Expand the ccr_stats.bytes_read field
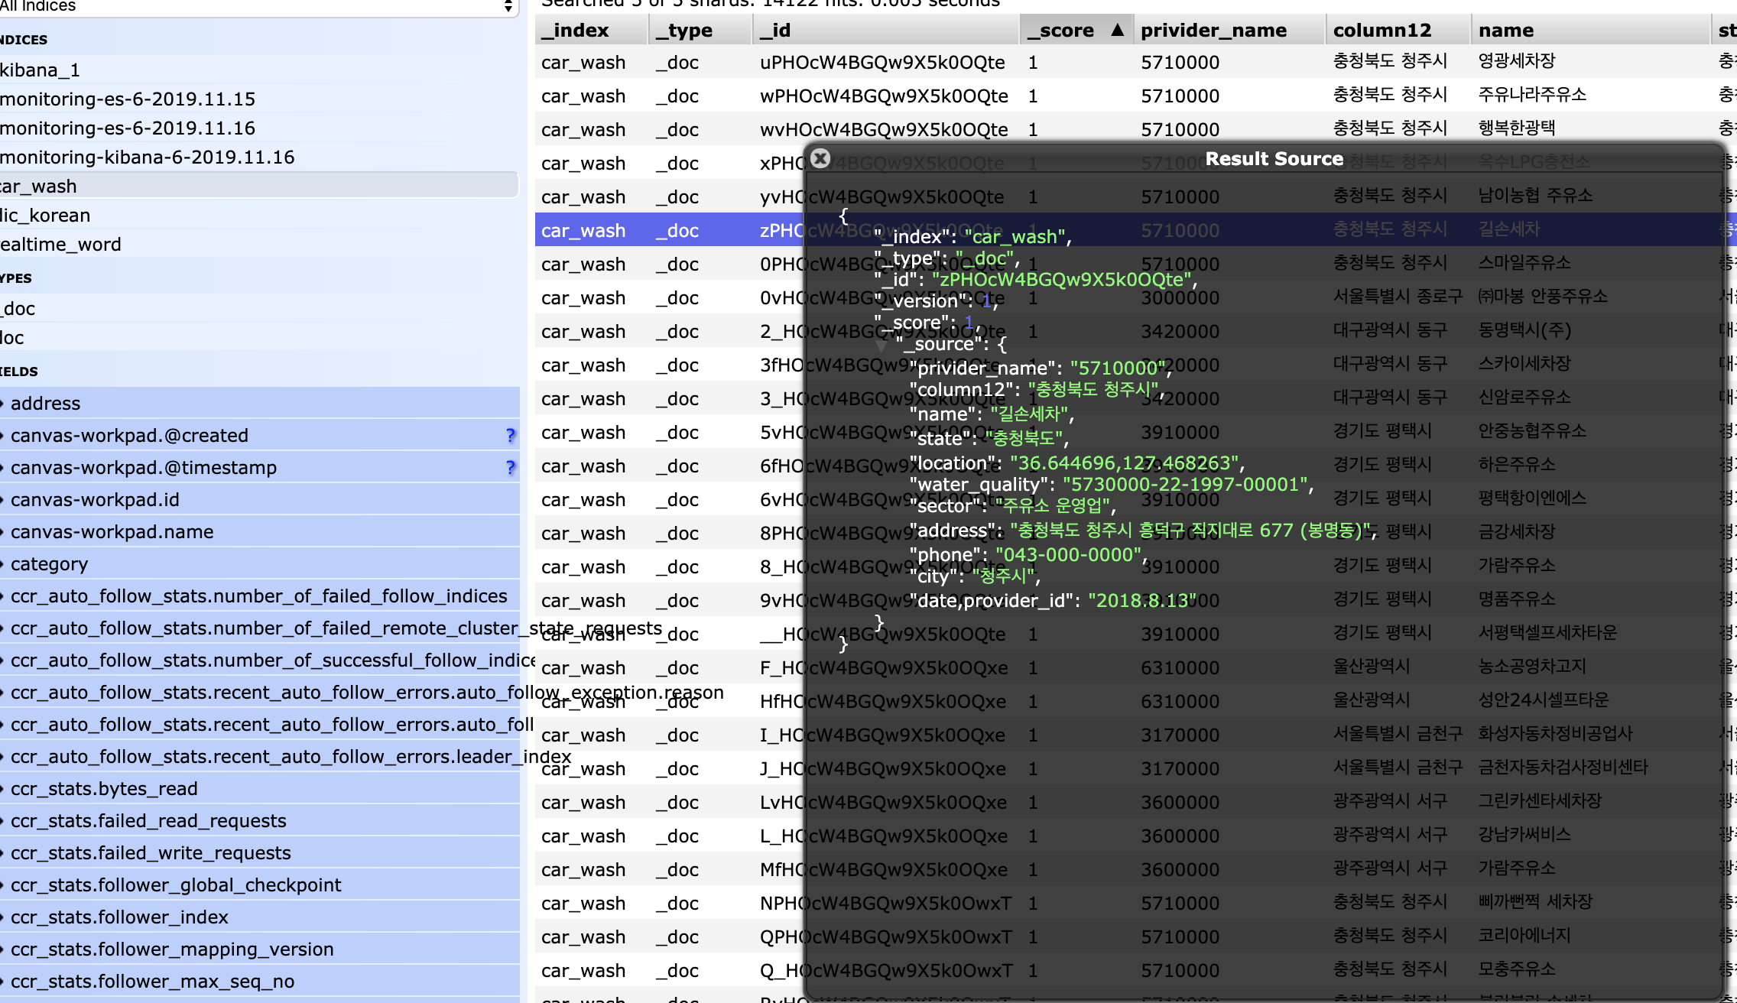This screenshot has width=1737, height=1003. [104, 788]
